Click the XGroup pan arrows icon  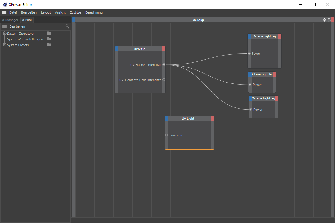pos(324,20)
